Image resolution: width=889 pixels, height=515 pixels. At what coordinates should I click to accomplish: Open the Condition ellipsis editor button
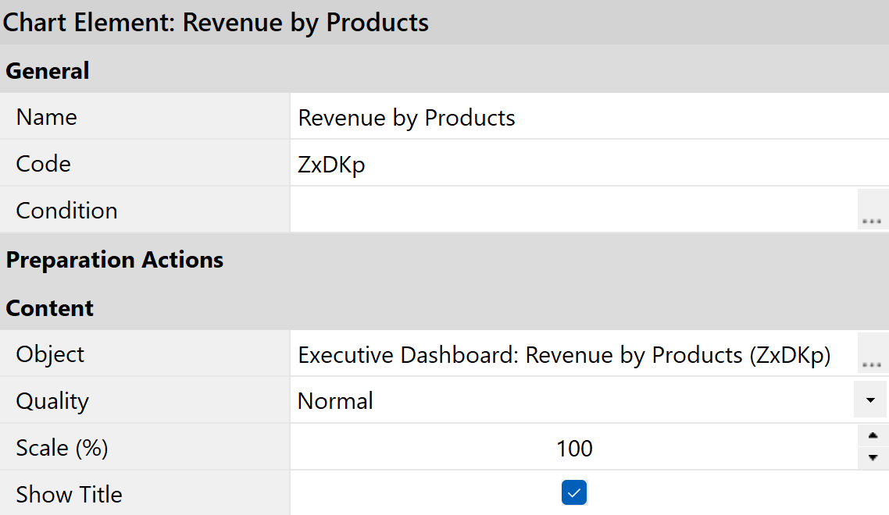pos(872,211)
